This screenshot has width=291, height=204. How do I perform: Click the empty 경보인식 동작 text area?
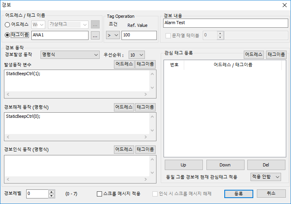click(77, 166)
